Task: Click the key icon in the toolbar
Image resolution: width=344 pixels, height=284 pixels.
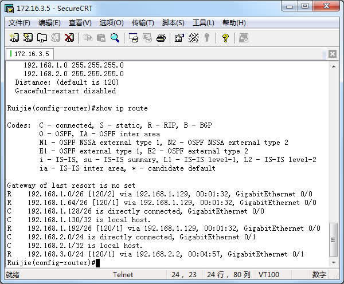Action: (x=206, y=38)
